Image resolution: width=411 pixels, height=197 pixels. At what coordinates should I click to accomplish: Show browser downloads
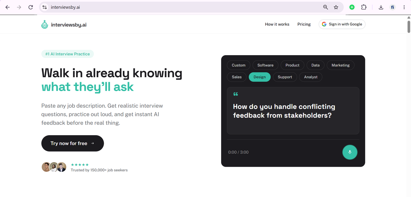(381, 7)
